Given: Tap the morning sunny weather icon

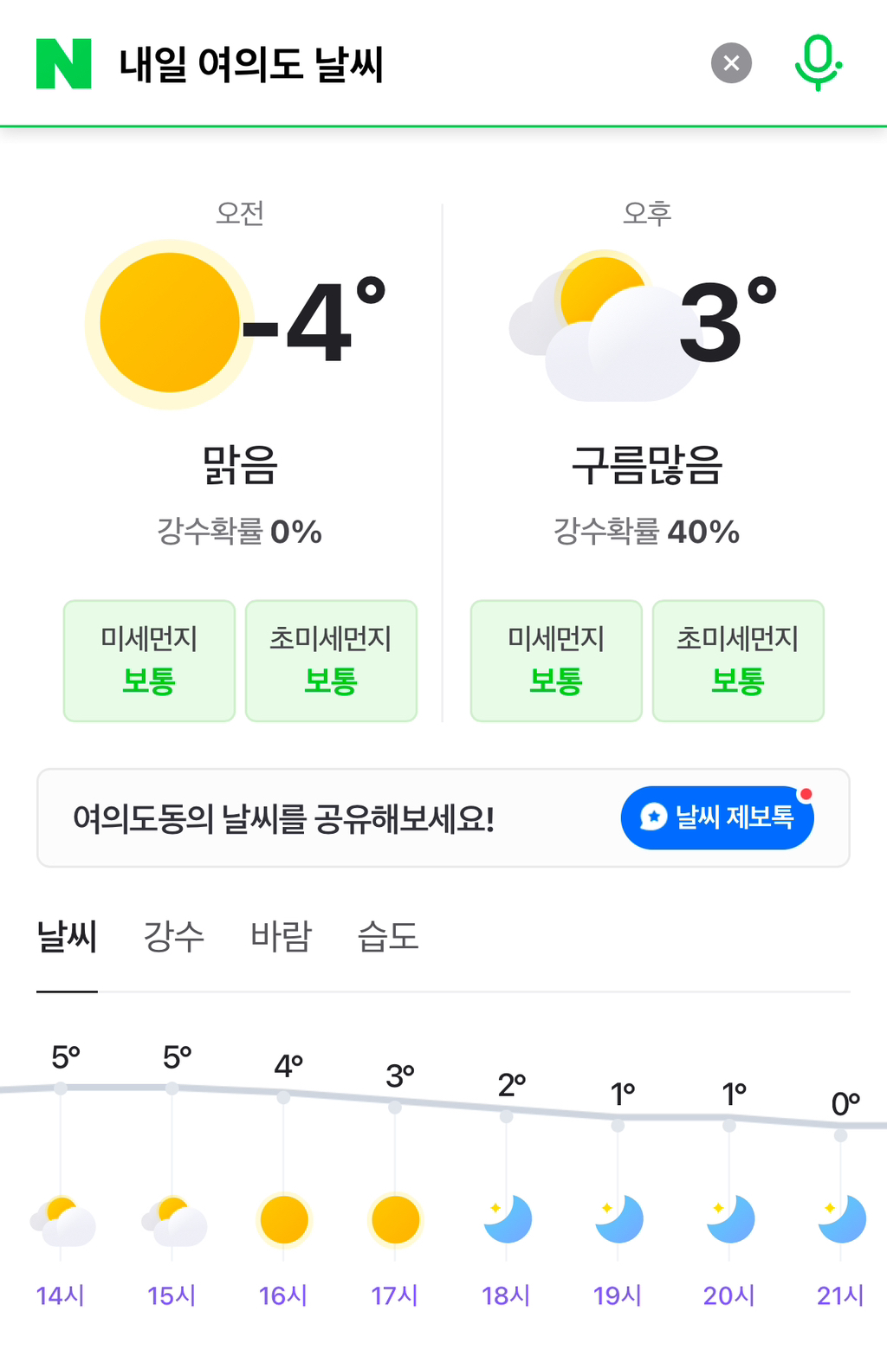Looking at the screenshot, I should (169, 324).
